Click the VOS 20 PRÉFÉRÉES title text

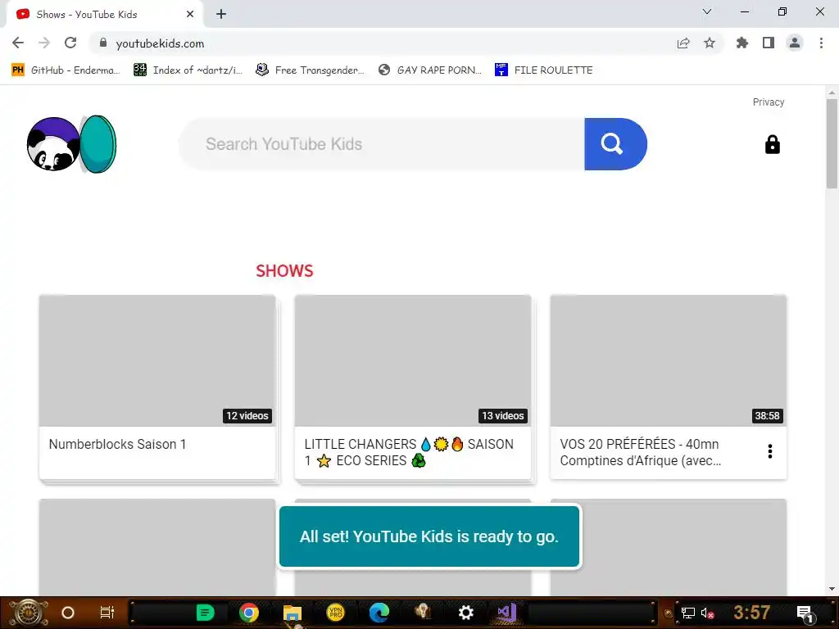coord(640,452)
